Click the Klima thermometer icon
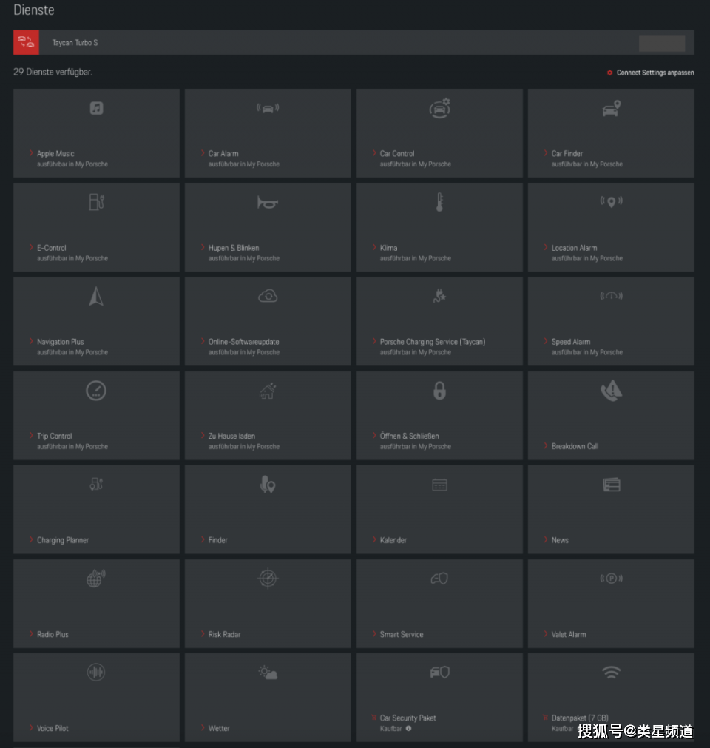 (x=439, y=202)
